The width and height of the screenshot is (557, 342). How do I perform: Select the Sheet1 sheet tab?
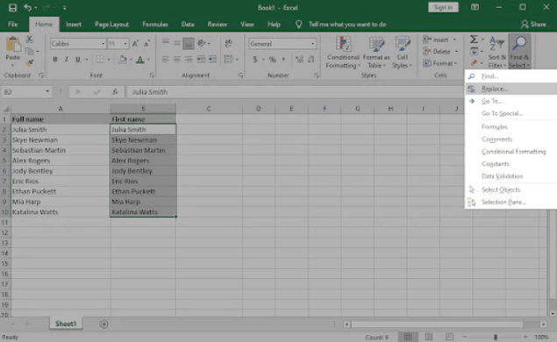click(x=66, y=324)
